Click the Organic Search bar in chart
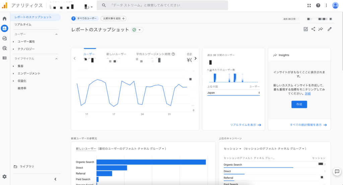The height and width of the screenshot is (185, 343). (151, 162)
